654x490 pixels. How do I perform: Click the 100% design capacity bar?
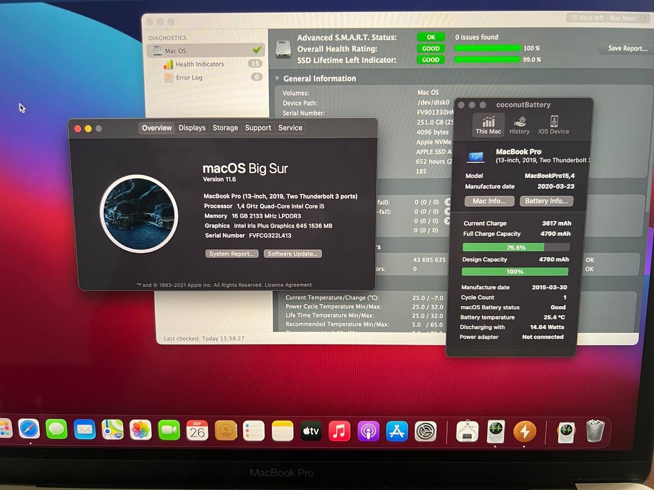(x=515, y=272)
